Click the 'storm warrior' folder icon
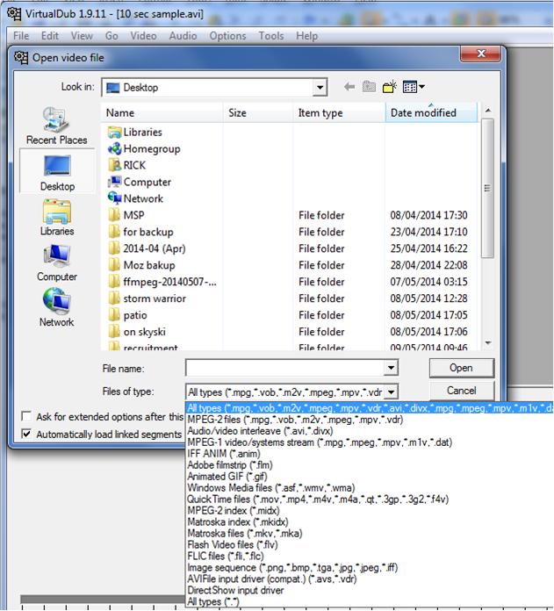The height and width of the screenshot is (611, 554). 114,298
